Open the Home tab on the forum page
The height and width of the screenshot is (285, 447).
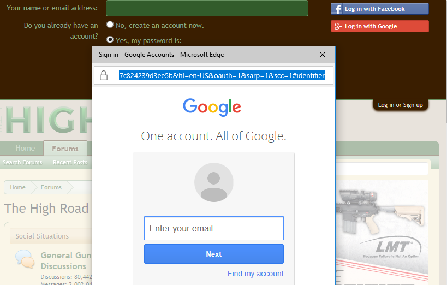pos(25,149)
